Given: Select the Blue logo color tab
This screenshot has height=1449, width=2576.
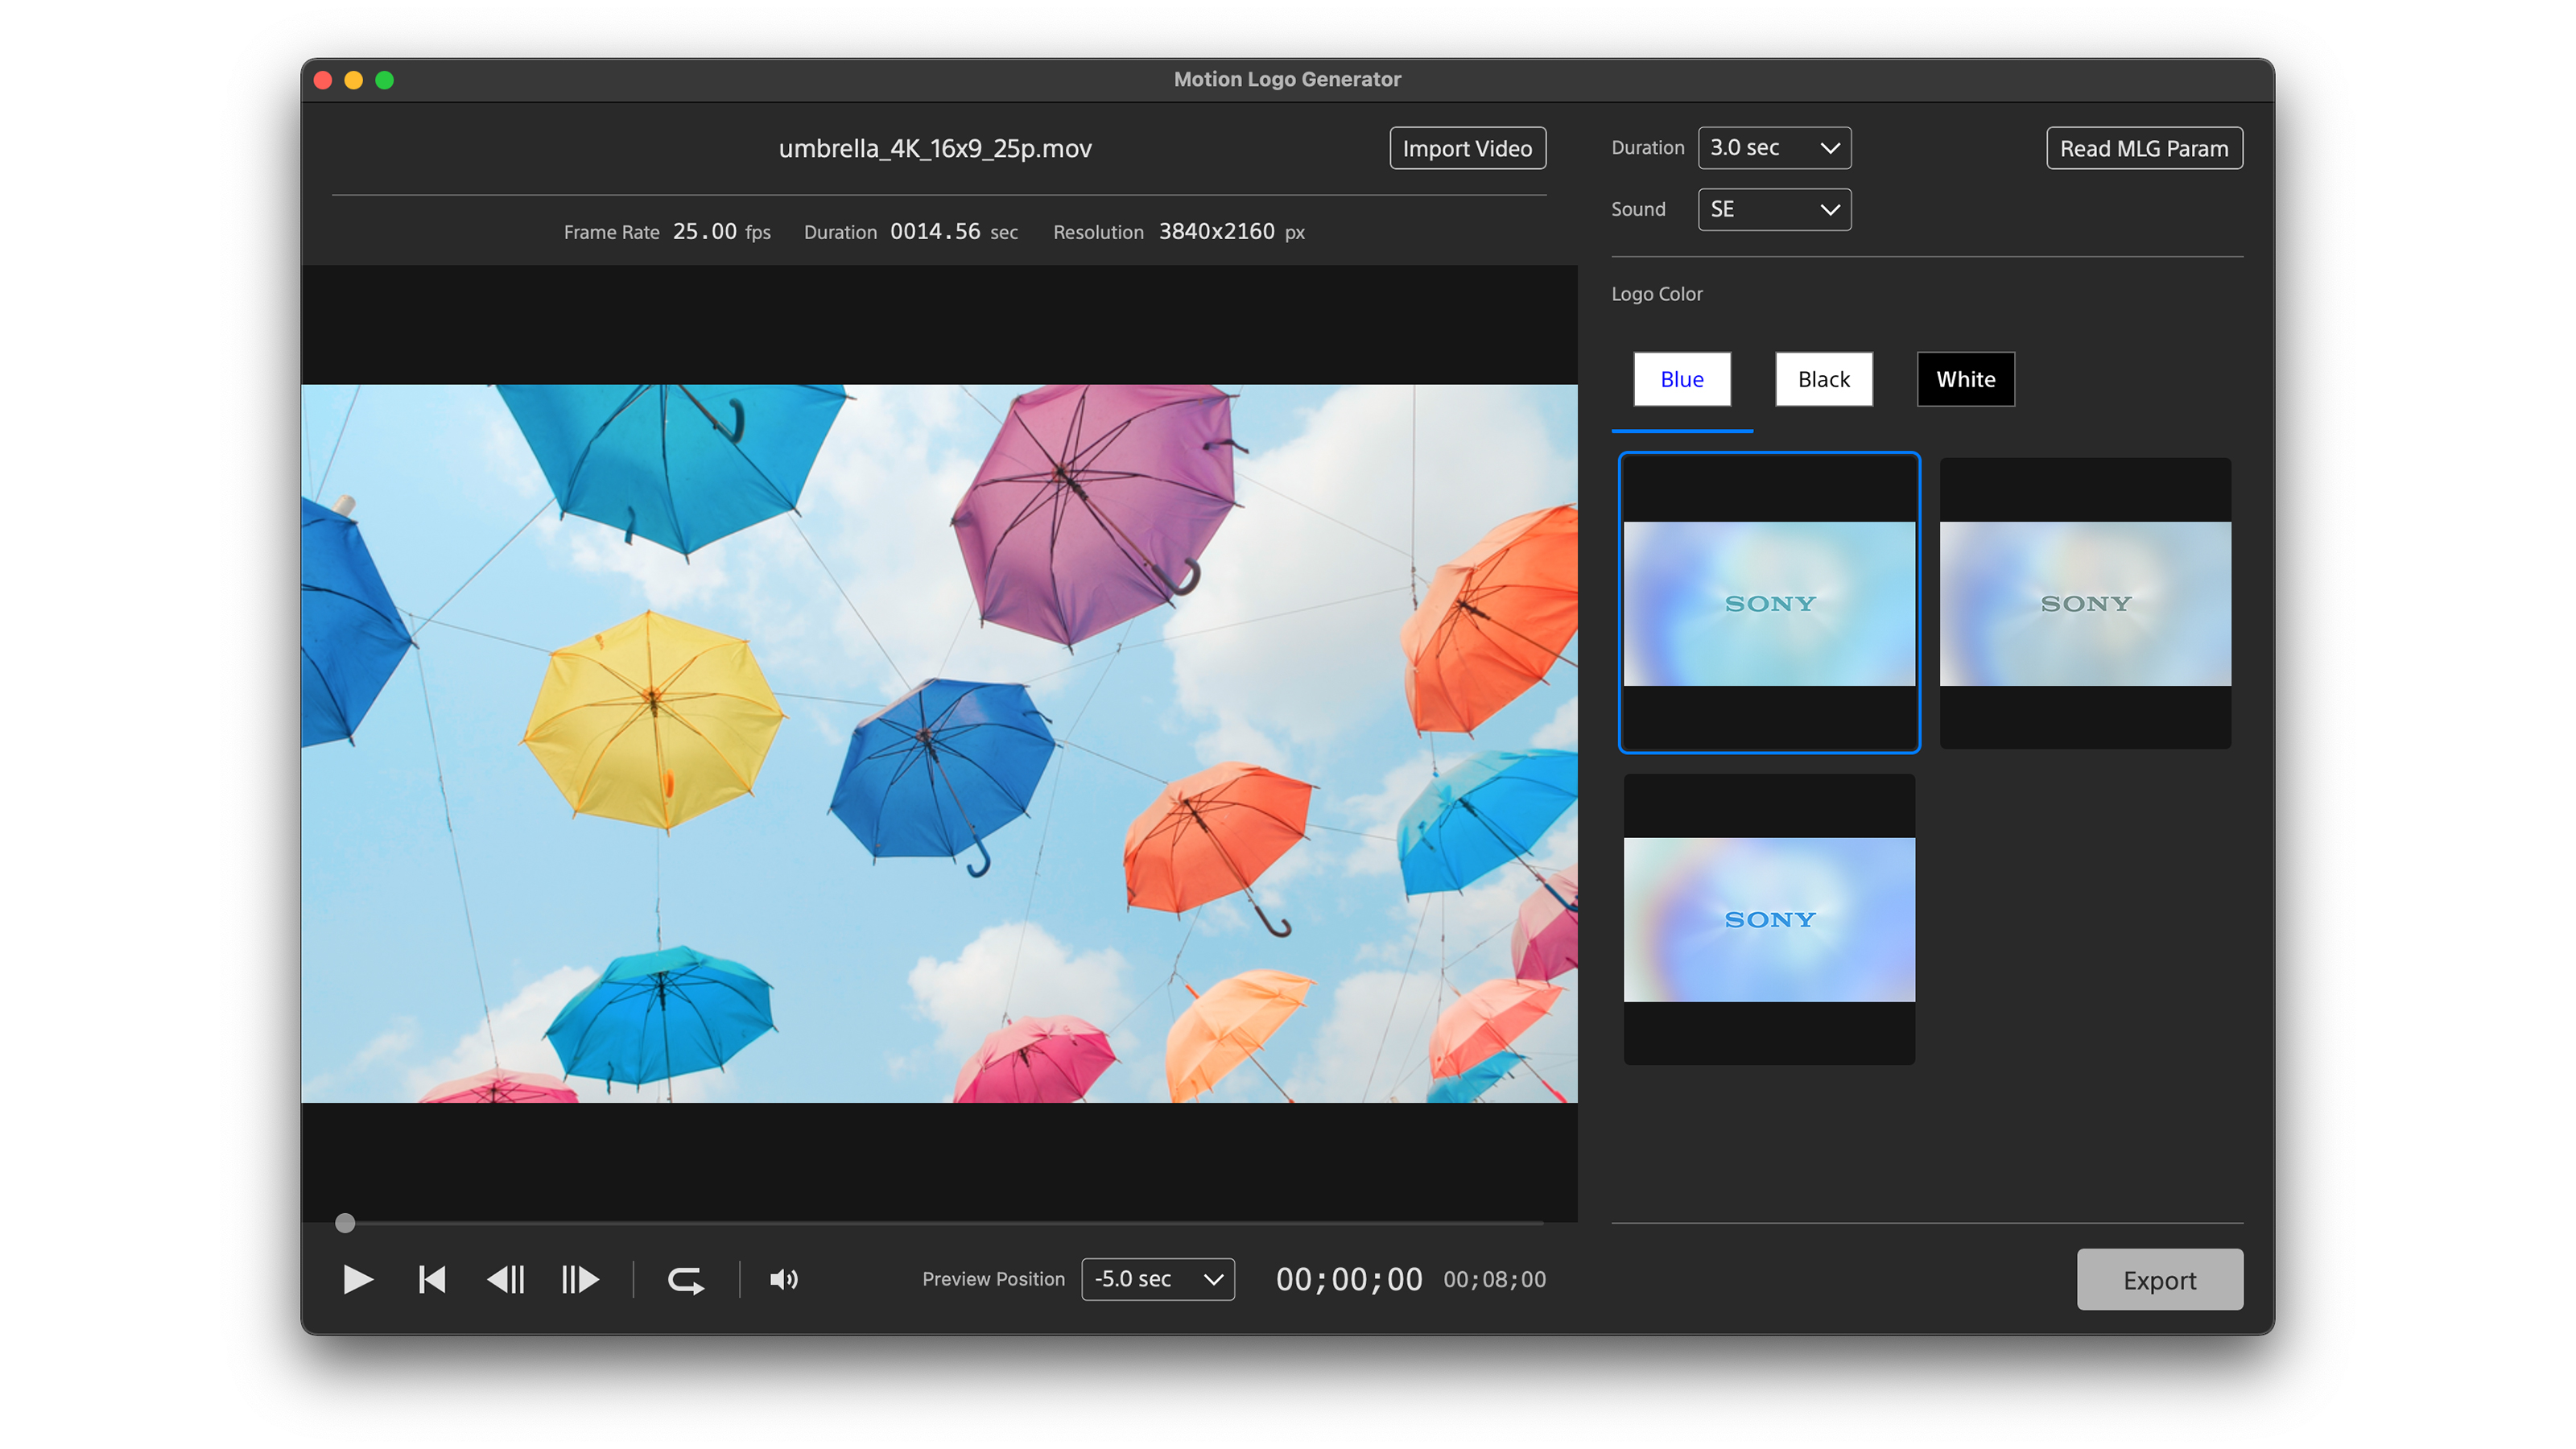Looking at the screenshot, I should pyautogui.click(x=1682, y=379).
